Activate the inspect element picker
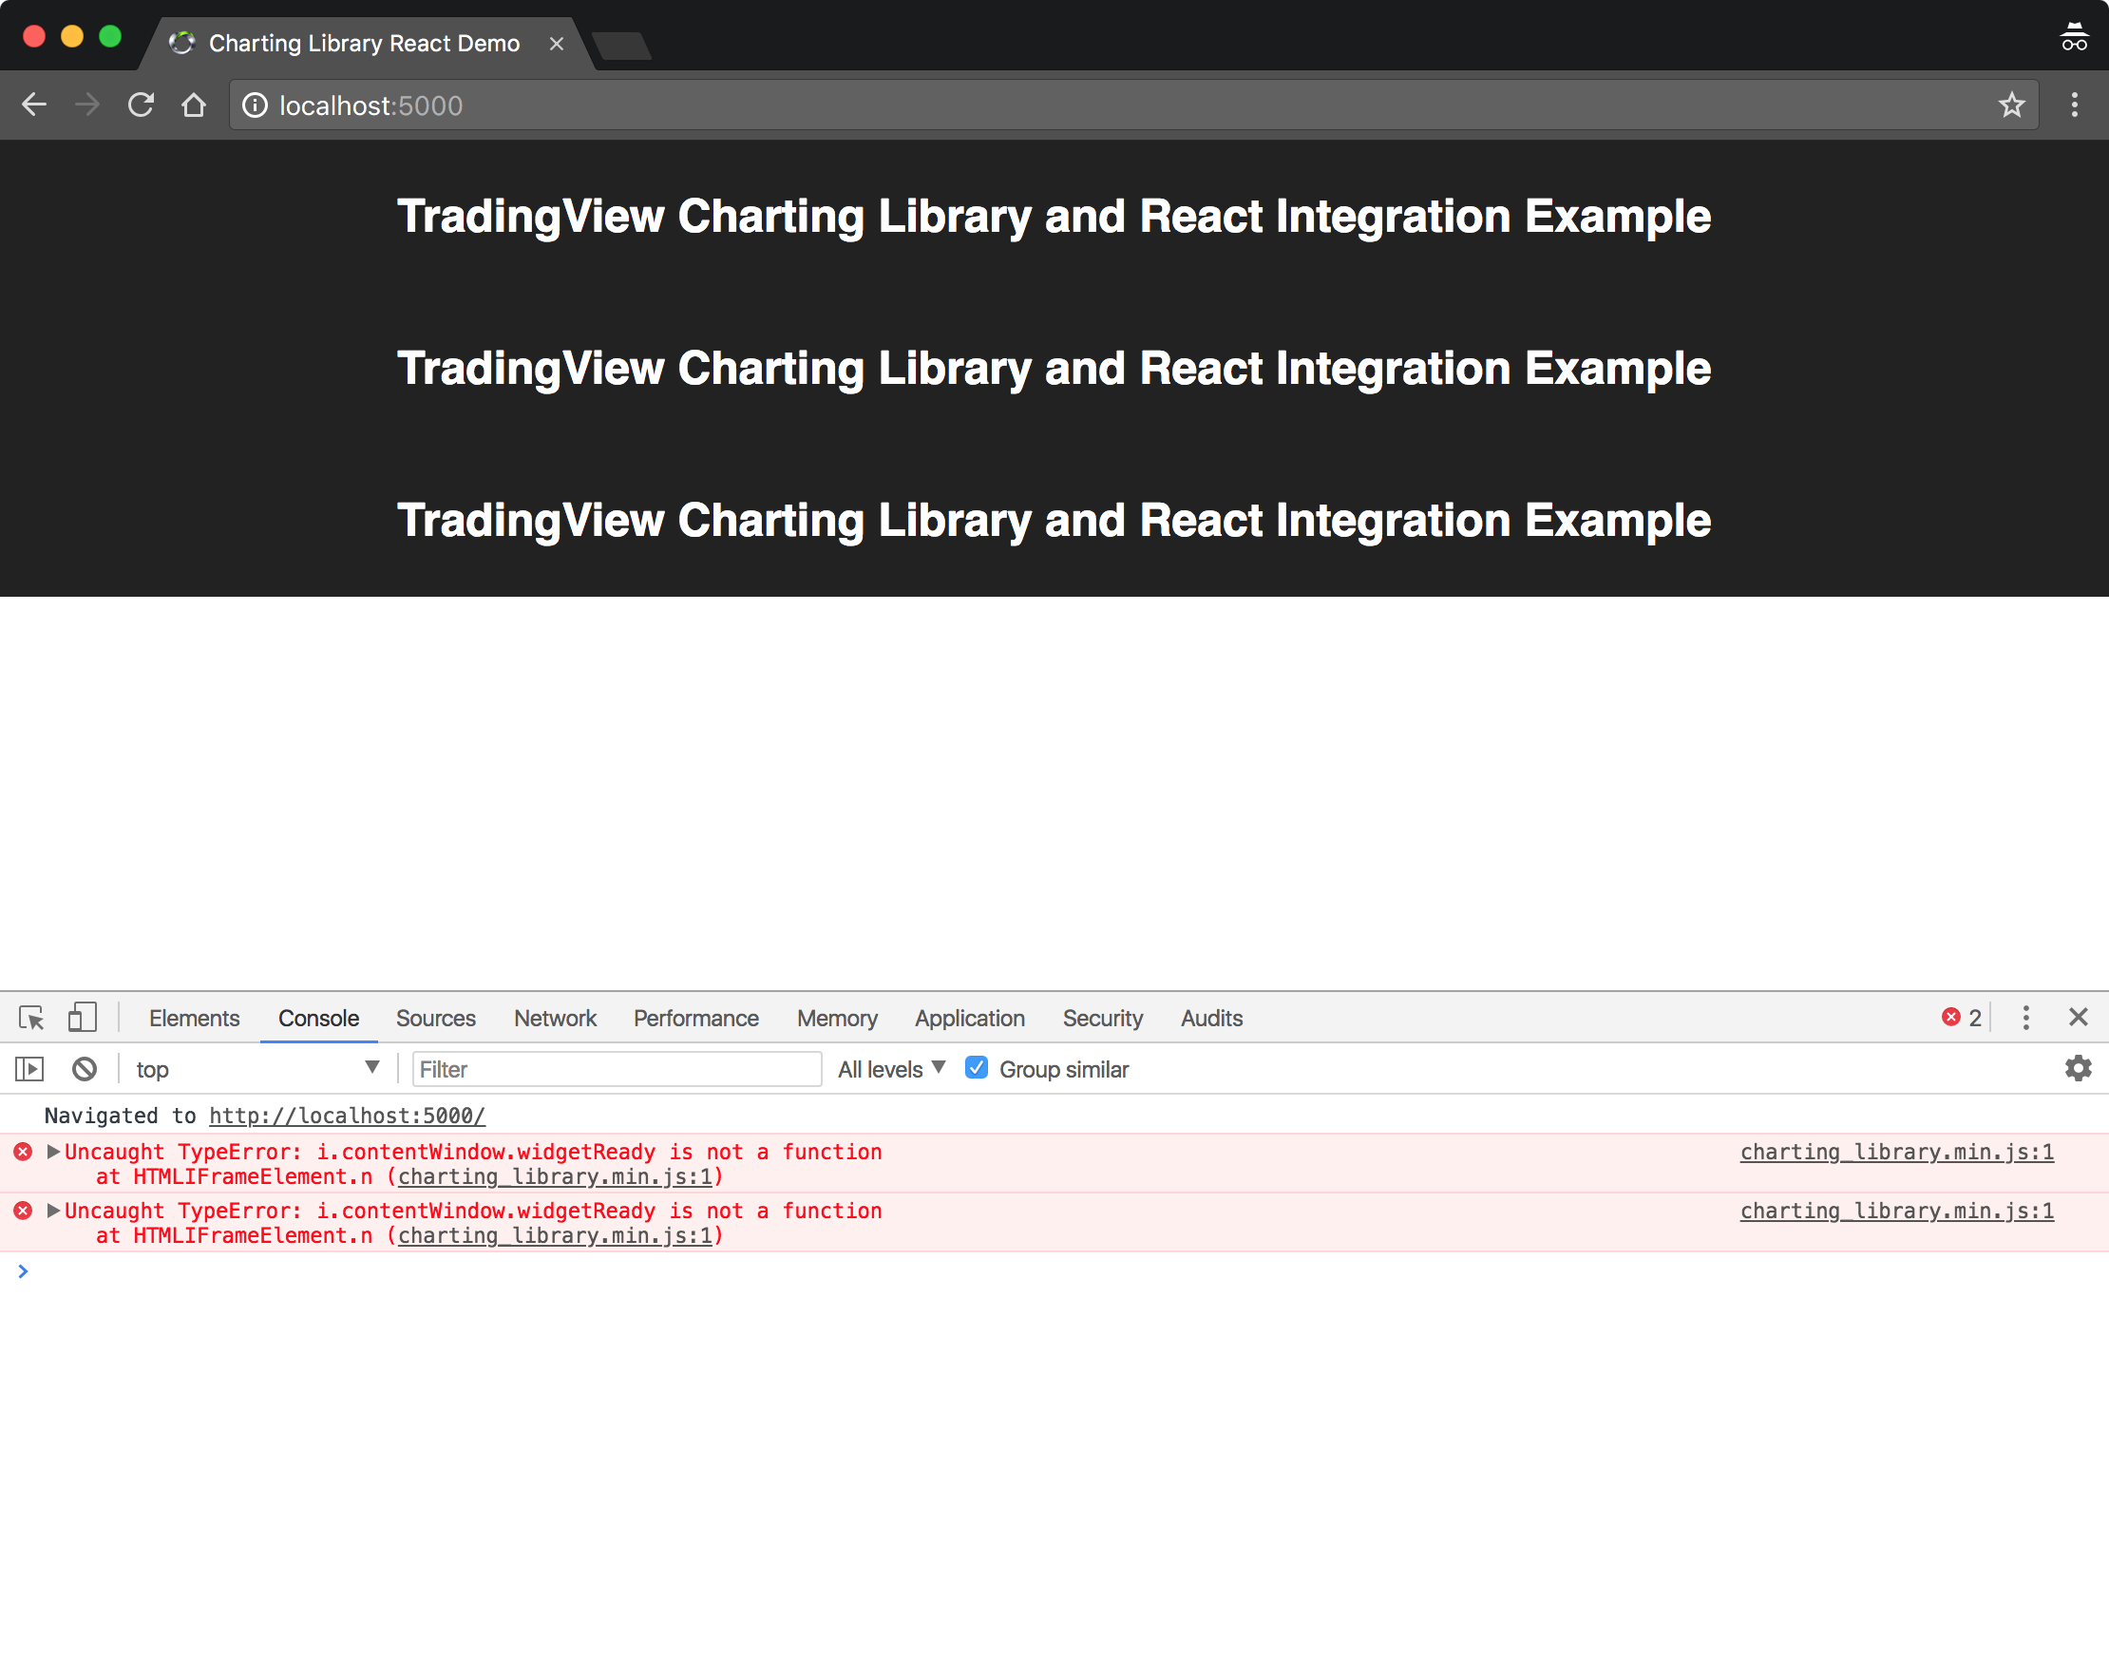 tap(31, 1019)
